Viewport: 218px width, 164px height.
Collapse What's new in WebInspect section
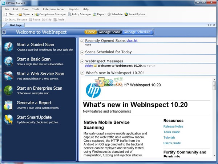pos(82,73)
